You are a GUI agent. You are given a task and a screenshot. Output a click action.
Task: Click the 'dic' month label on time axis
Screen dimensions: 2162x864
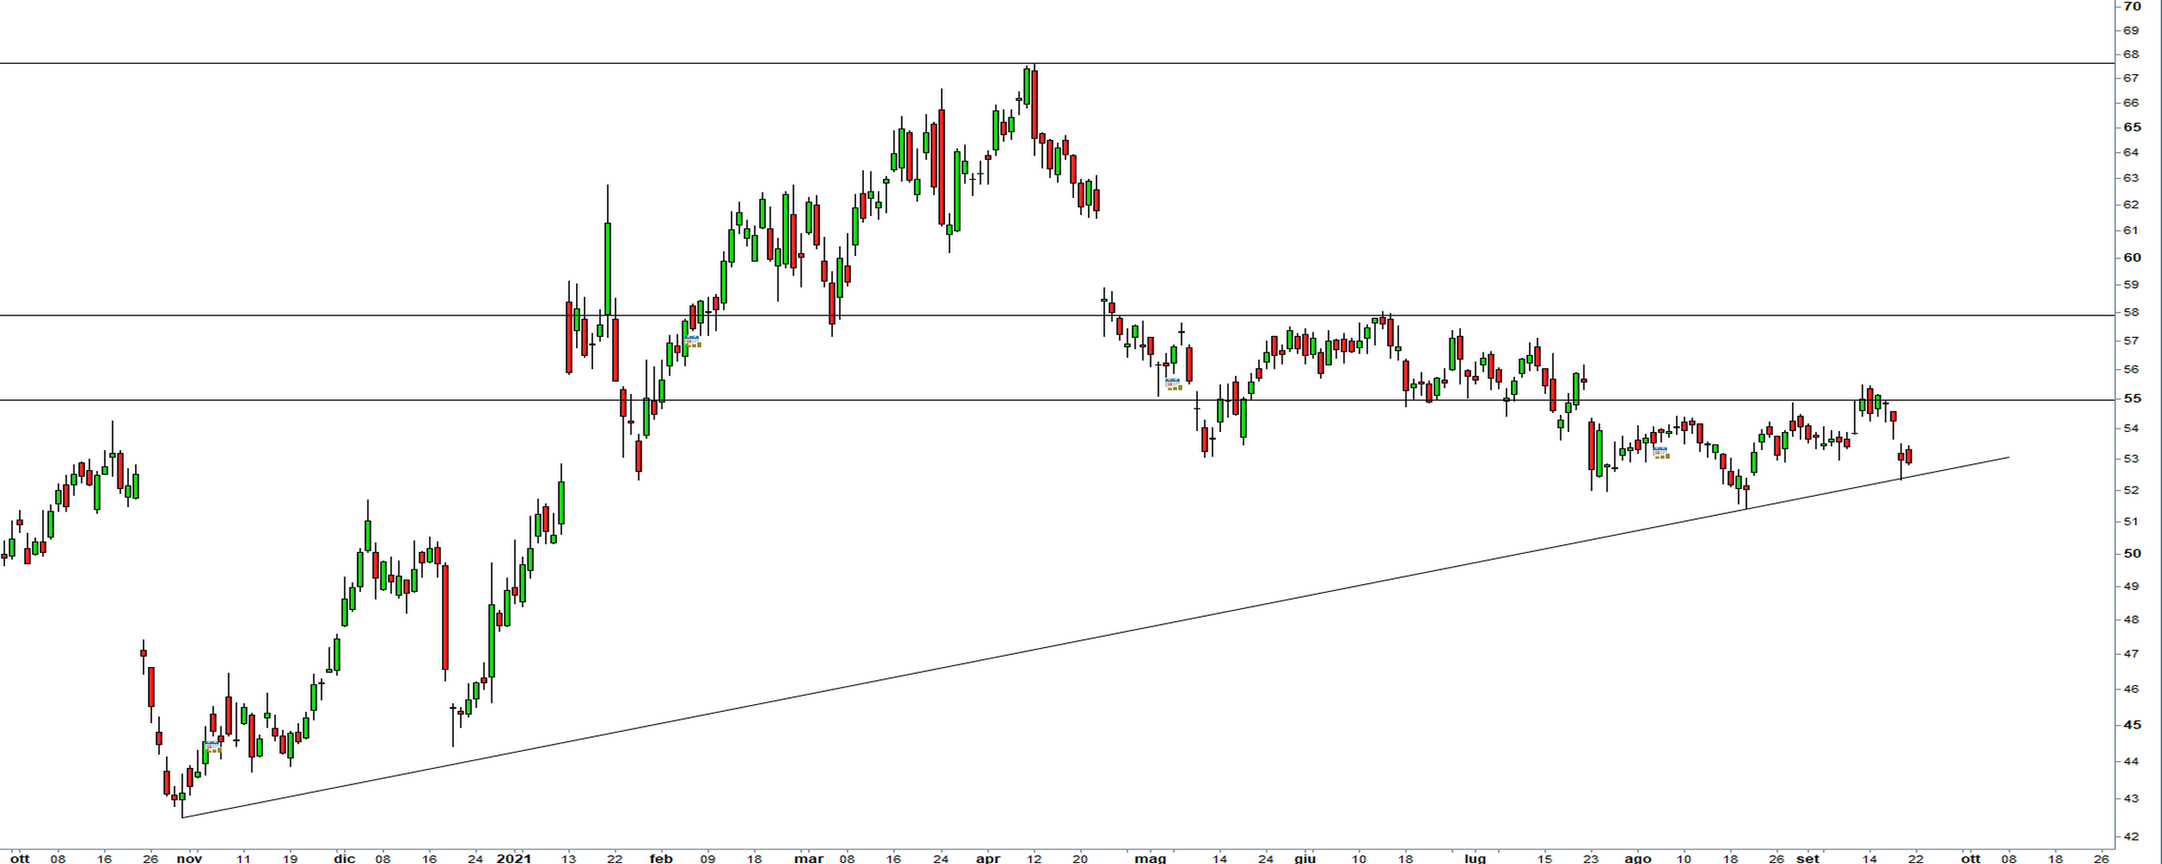(x=344, y=858)
